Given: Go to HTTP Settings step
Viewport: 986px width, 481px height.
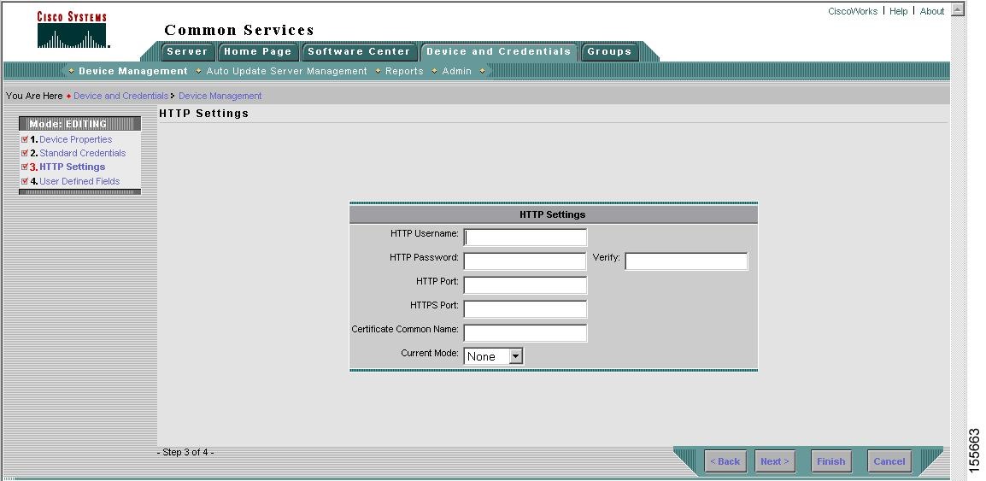Looking at the screenshot, I should 73,167.
